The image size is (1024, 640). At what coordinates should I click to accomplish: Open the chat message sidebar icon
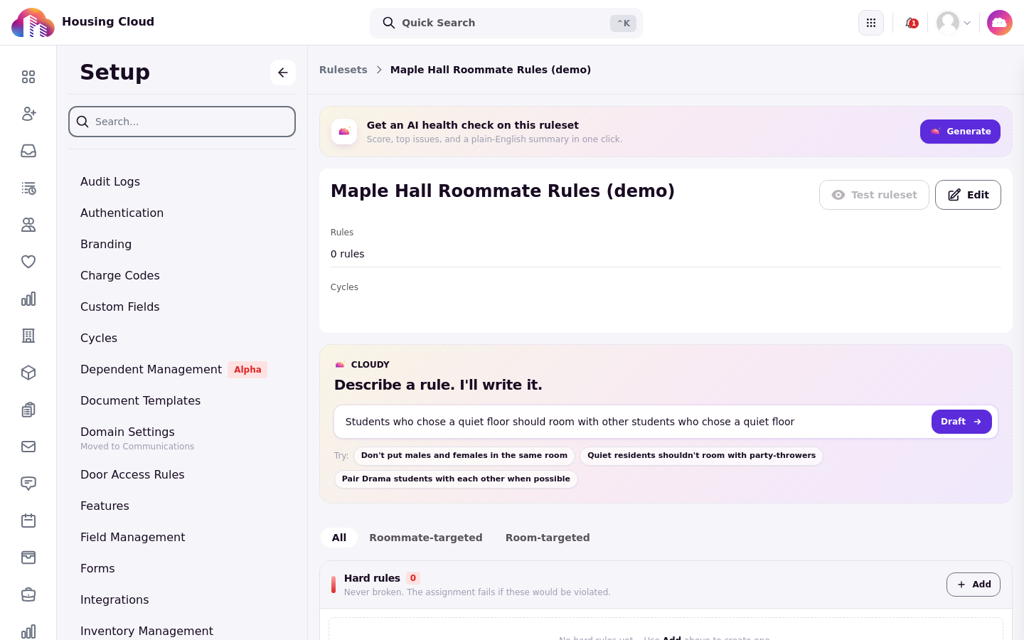pyautogui.click(x=28, y=484)
